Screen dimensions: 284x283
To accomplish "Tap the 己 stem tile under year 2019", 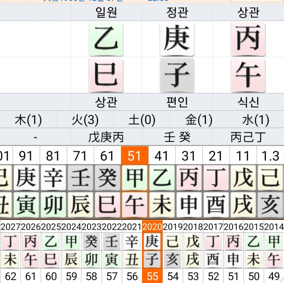I will 173,242.
